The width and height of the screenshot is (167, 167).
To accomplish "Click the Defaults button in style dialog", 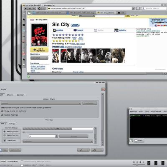I will point(15,150).
